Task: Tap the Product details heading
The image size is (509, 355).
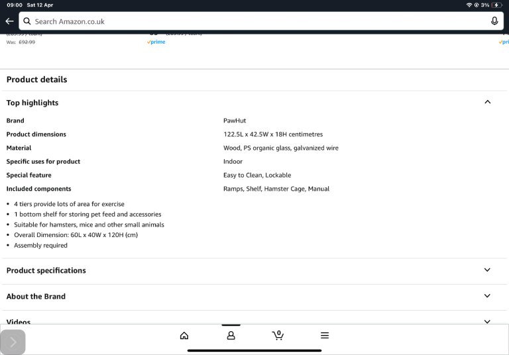Action: click(36, 79)
